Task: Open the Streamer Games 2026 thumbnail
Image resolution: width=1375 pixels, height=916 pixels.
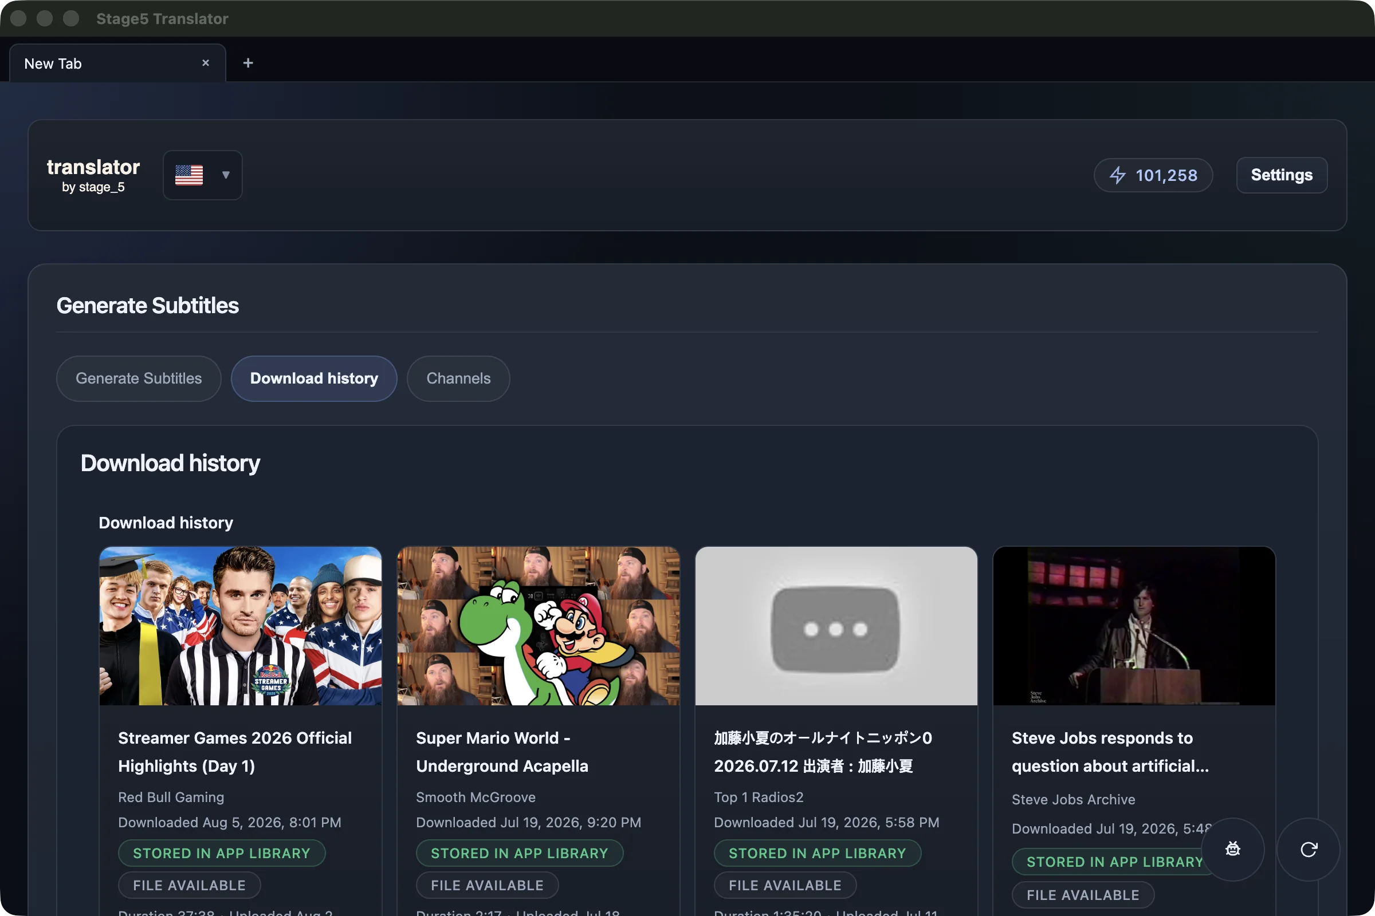Action: point(240,626)
